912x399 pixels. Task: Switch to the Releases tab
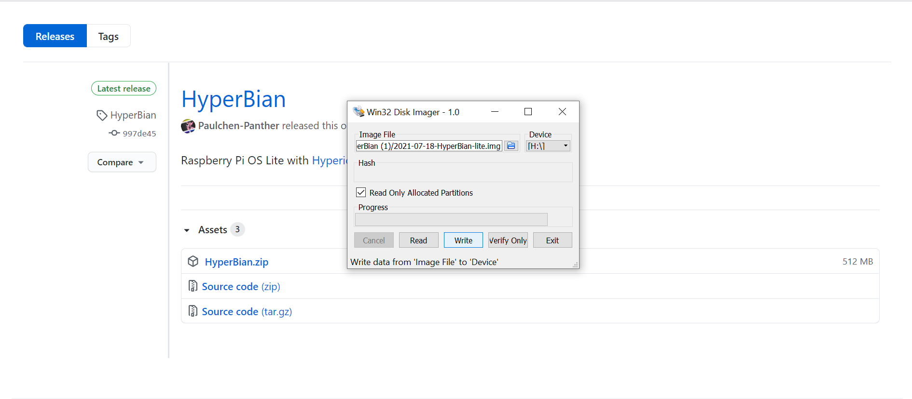[x=55, y=36]
